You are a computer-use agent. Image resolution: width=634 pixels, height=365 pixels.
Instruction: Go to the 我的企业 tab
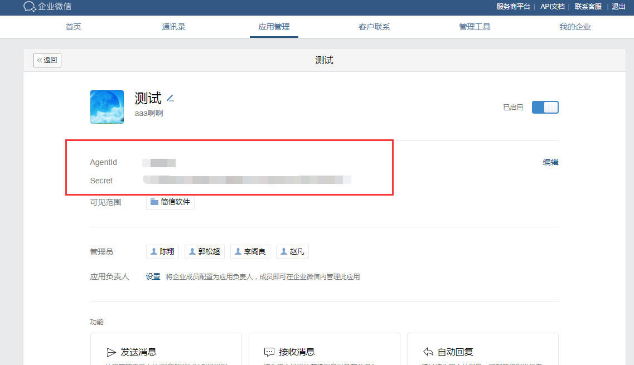pyautogui.click(x=574, y=27)
